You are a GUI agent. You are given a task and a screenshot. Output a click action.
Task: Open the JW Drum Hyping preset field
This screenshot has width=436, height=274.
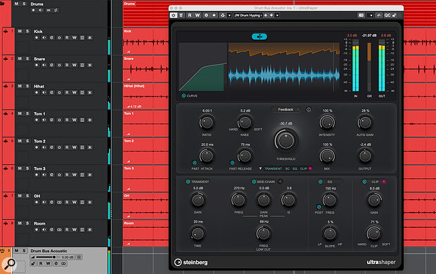coord(248,15)
